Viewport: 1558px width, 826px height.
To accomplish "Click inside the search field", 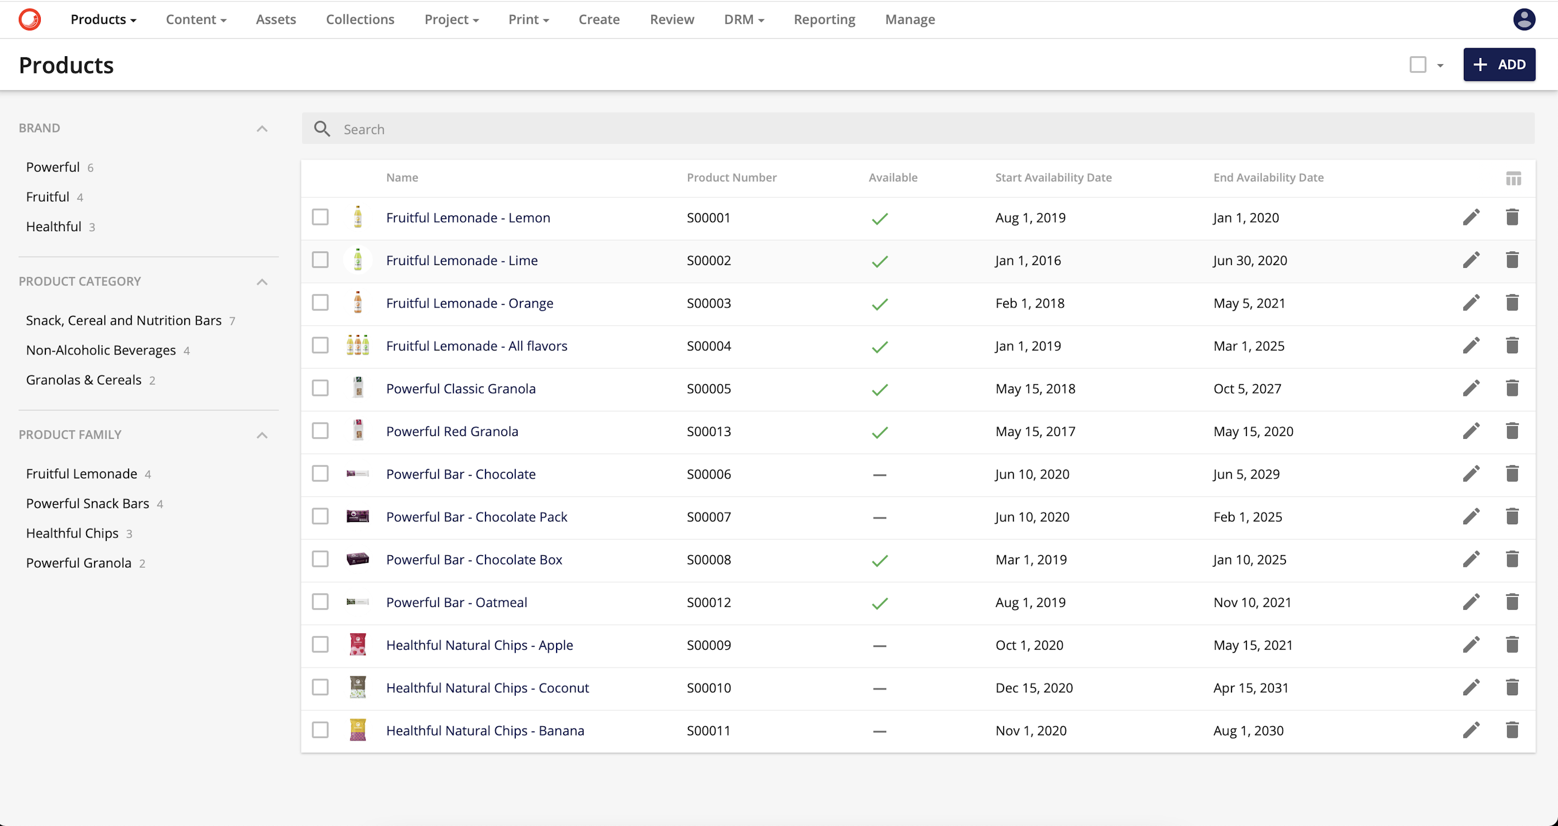I will click(726, 129).
